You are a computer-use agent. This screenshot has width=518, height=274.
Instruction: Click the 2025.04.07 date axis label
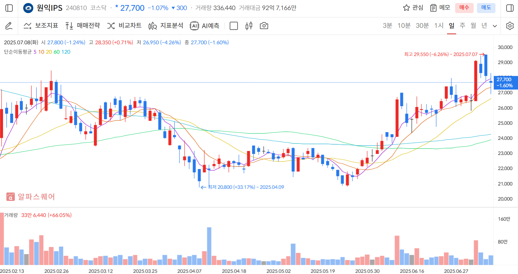pyautogui.click(x=189, y=271)
